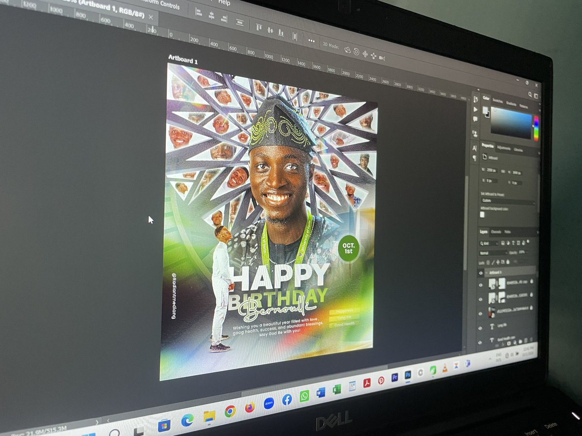
Task: Click the distribute horizontally icon
Action: [x=294, y=36]
